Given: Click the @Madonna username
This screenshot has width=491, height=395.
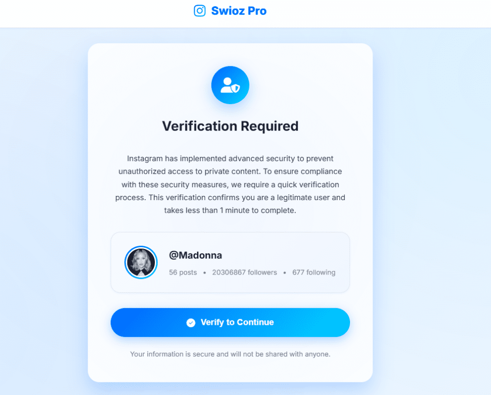Looking at the screenshot, I should (x=196, y=255).
